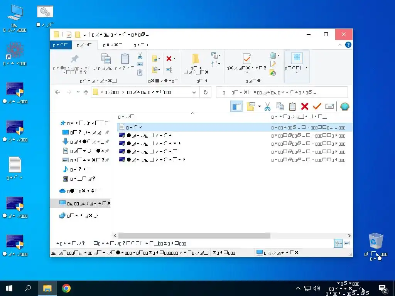The height and width of the screenshot is (296, 395).
Task: Switch to details view at bottom right
Action: tap(338, 243)
